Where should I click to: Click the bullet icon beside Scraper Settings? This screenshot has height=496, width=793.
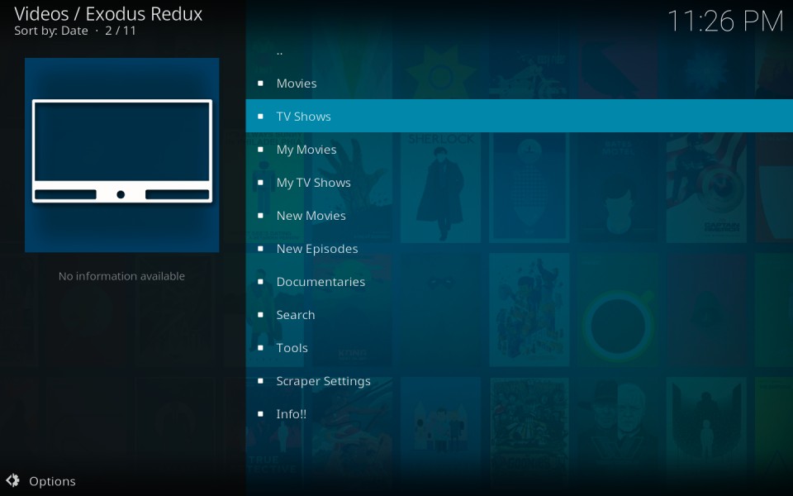(260, 380)
